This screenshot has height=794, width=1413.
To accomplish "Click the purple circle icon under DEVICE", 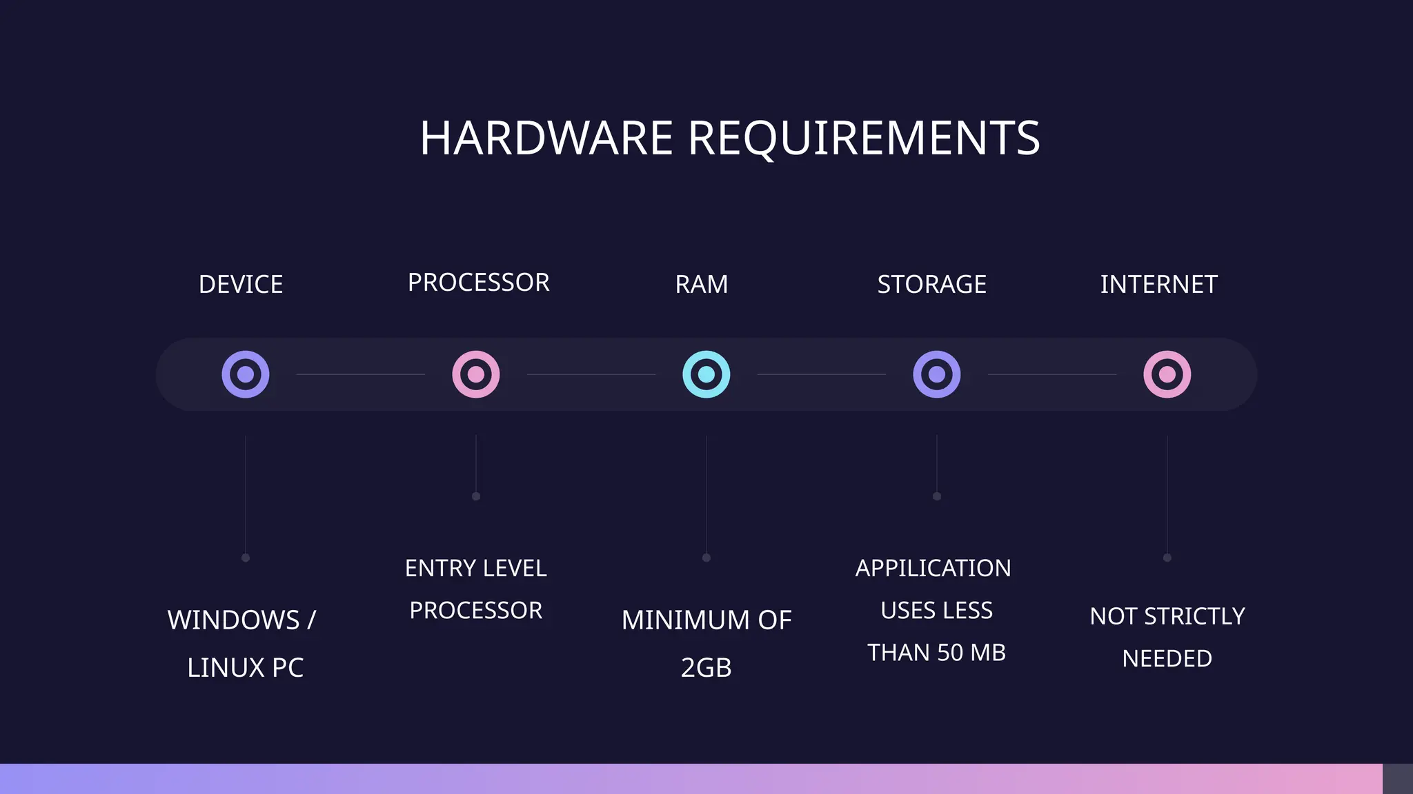I will 246,374.
